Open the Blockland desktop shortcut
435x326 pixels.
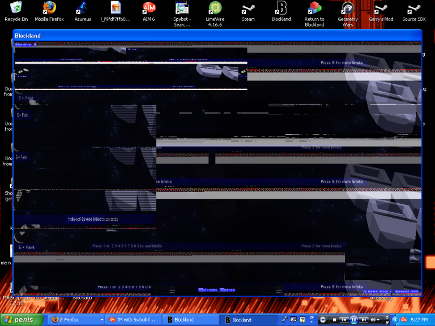click(281, 12)
